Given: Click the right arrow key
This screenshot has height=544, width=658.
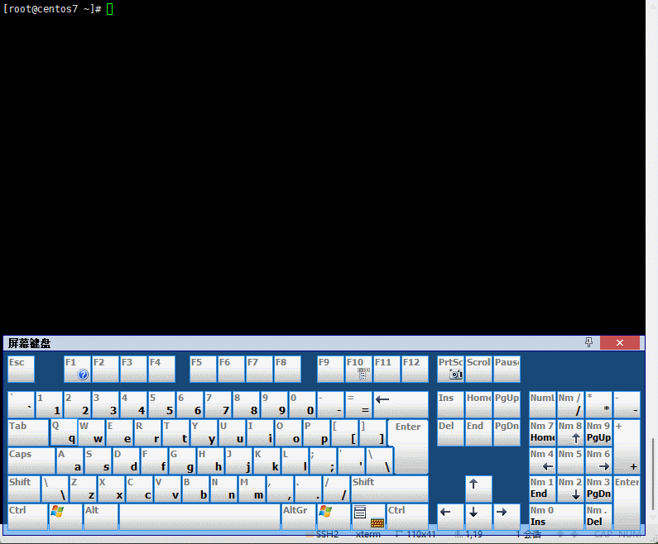Looking at the screenshot, I should pyautogui.click(x=507, y=517).
